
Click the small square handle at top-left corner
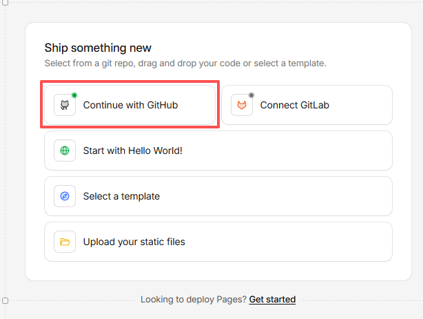[5, 3]
